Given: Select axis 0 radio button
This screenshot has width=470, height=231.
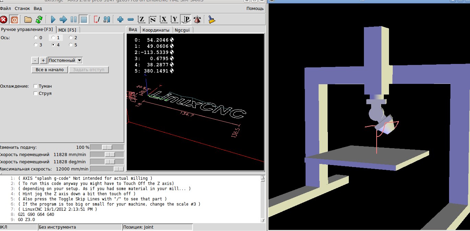Looking at the screenshot, I should click(x=36, y=37).
